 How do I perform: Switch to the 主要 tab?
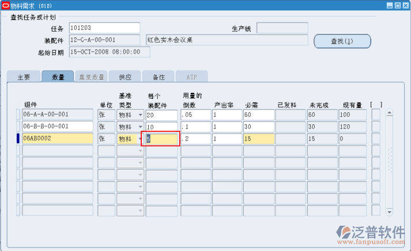click(24, 77)
